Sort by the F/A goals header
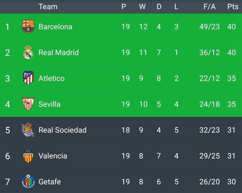This screenshot has width=242, height=193. pyautogui.click(x=209, y=7)
